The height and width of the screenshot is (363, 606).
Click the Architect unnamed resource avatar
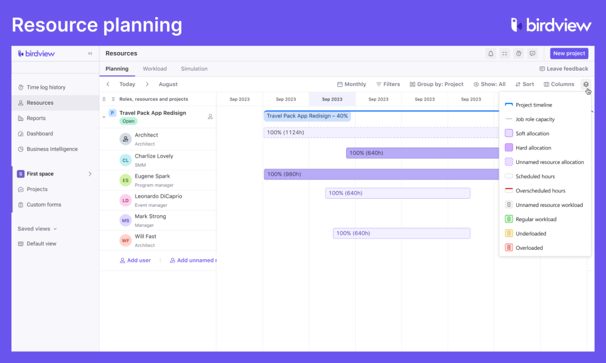pos(125,139)
